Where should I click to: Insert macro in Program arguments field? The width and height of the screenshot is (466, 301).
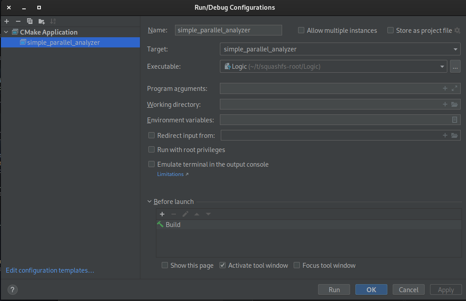click(445, 88)
